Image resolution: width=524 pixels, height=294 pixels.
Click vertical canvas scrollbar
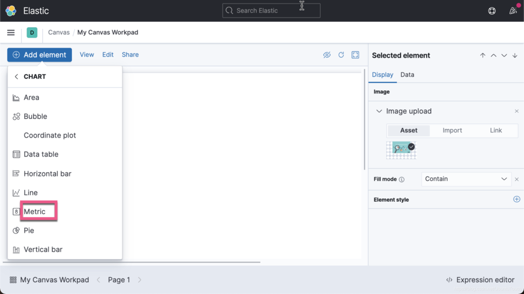364,119
